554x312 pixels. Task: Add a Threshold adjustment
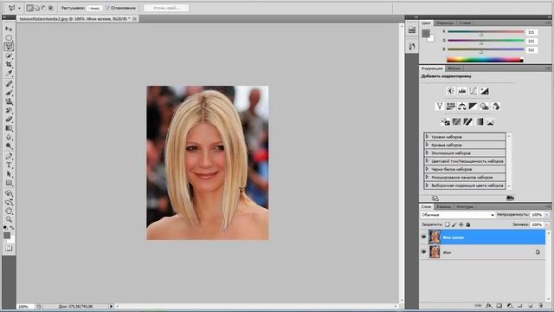pyautogui.click(x=467, y=121)
